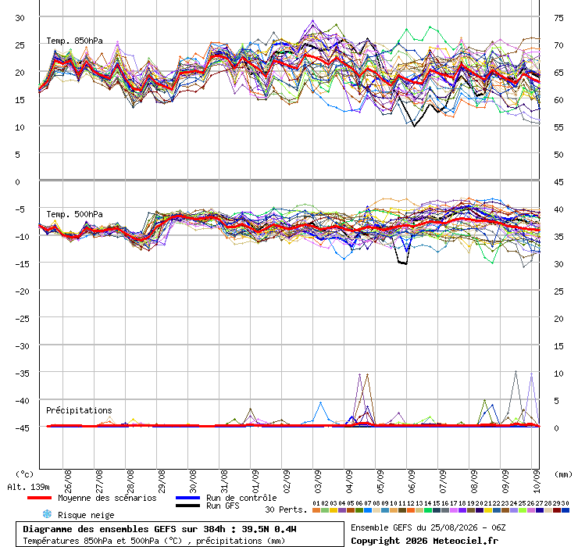Click the 08/09 date axis label
Image resolution: width=578 pixels, height=547 pixels.
coord(475,481)
